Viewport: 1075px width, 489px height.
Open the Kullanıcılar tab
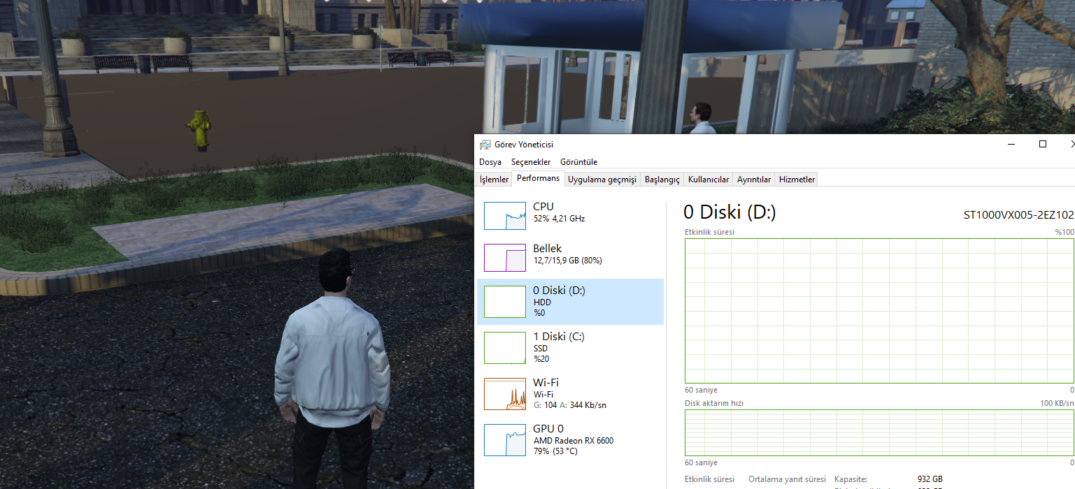pyautogui.click(x=709, y=180)
